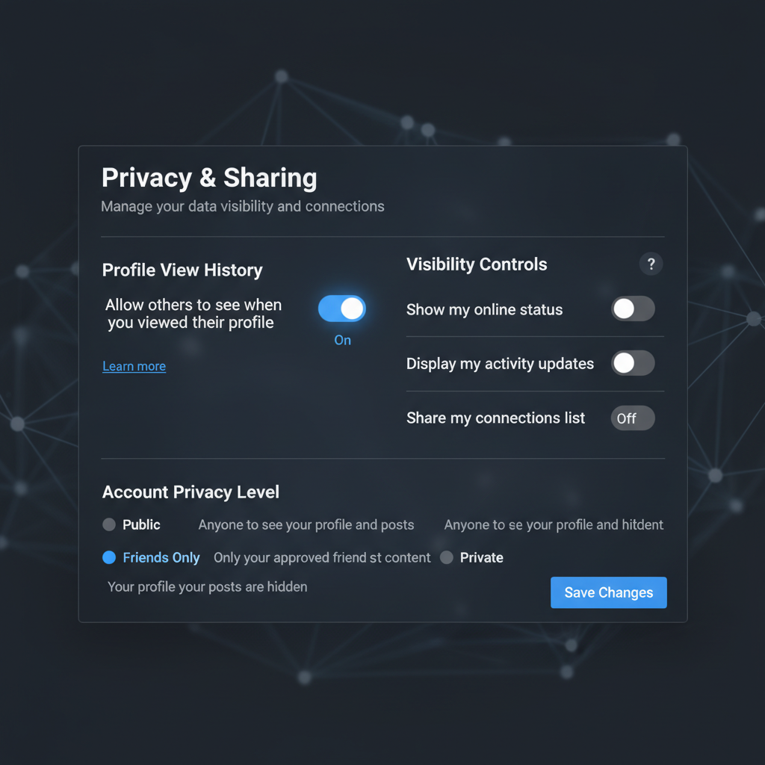Turn off the profile view history switch
Image resolution: width=765 pixels, height=765 pixels.
pyautogui.click(x=342, y=309)
